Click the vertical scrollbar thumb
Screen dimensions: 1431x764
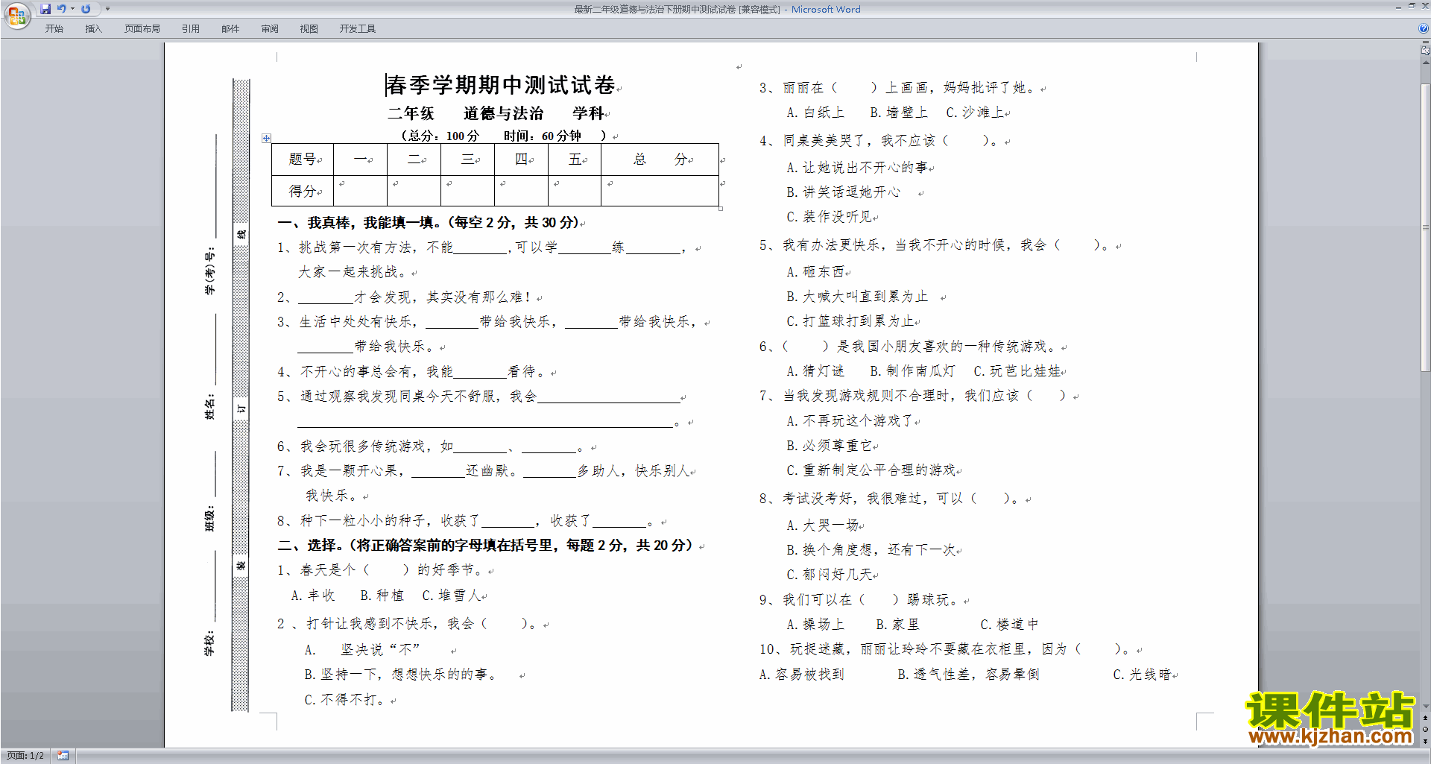tap(1426, 227)
